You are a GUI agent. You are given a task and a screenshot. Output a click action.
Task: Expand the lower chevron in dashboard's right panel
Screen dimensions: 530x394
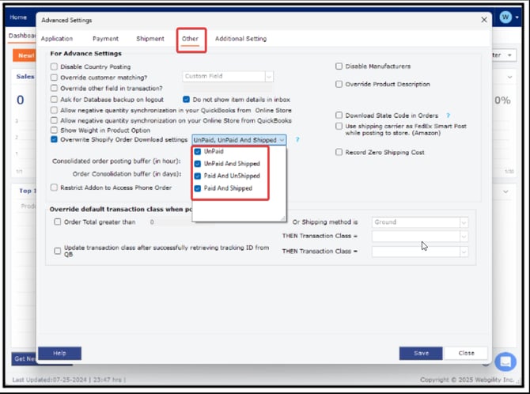coord(505,191)
